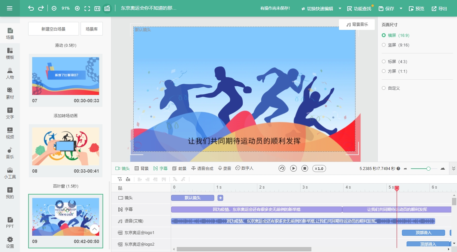
Task: Switch to 镜头 timeline tab
Action: tap(122, 169)
